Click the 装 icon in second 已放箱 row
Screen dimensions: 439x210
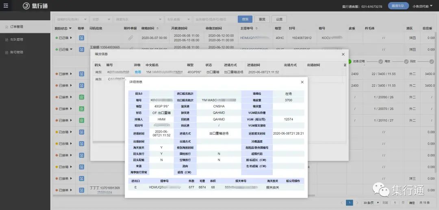click(81, 144)
